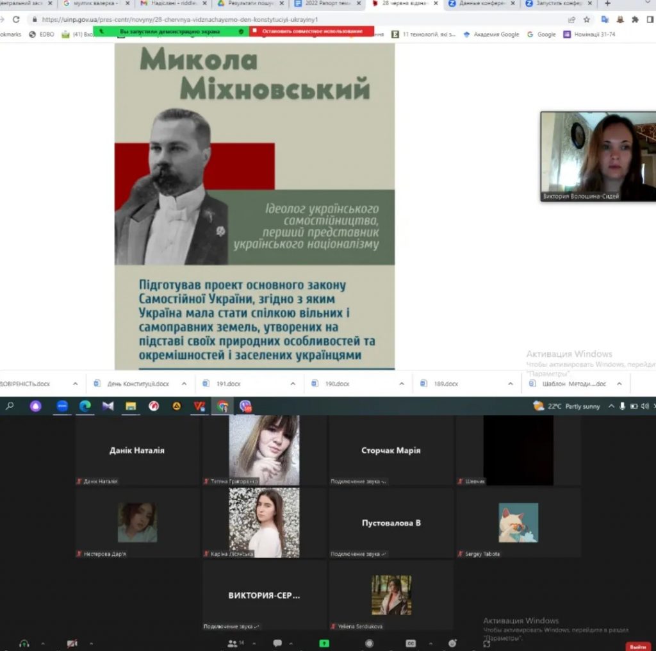Toggle Zoom audio with the headphones icon
This screenshot has height=651, width=656.
(24, 643)
